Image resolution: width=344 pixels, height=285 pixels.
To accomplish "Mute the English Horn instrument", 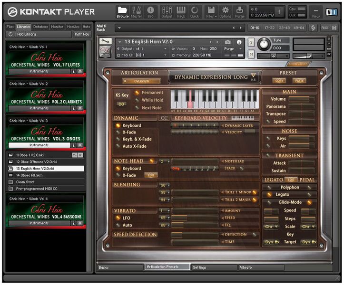I will click(251, 54).
